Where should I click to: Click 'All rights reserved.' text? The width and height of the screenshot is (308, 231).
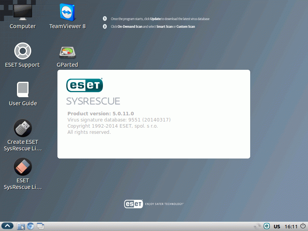point(89,132)
